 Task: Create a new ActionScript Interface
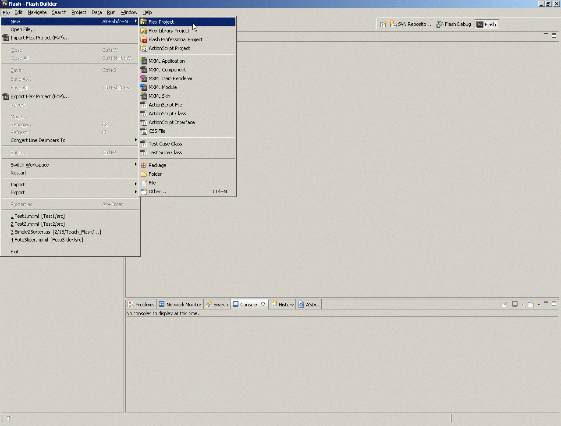coord(188,122)
